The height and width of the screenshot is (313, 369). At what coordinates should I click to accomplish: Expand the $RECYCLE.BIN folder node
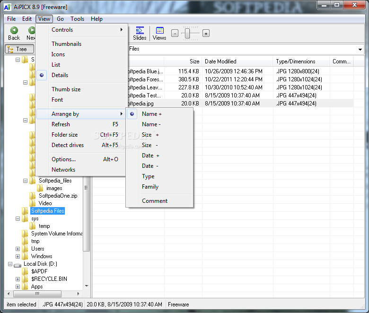(18, 279)
